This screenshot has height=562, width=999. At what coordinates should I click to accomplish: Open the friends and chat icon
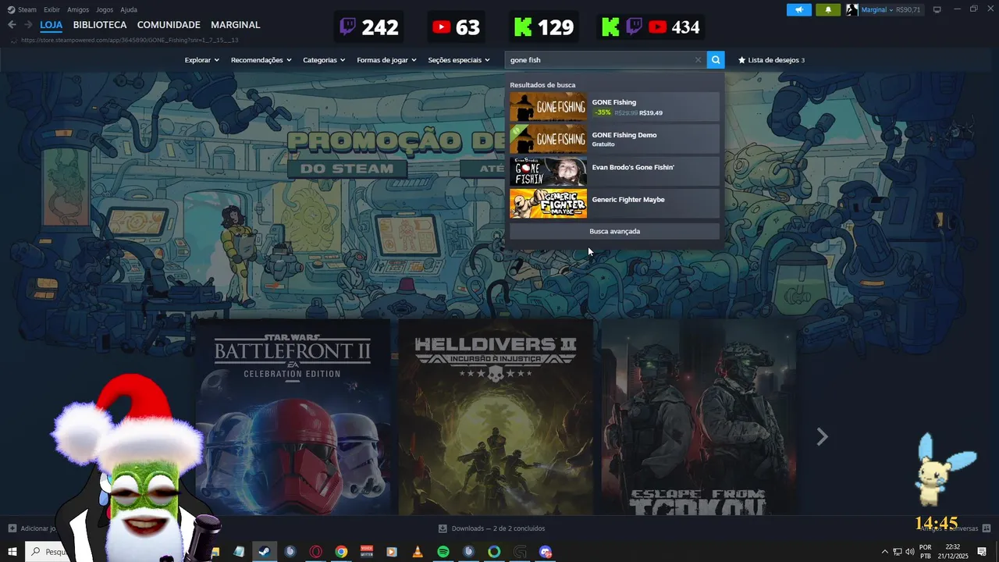tap(987, 528)
